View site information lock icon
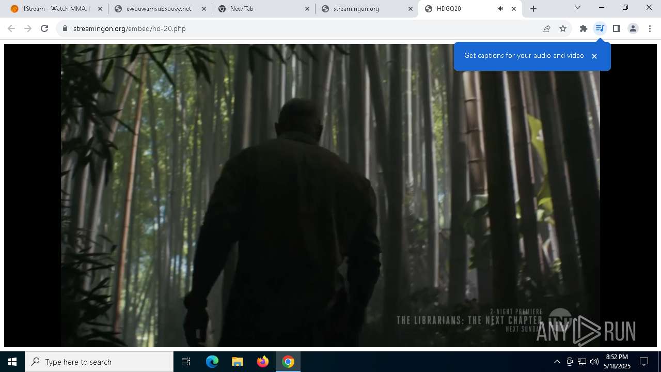The width and height of the screenshot is (661, 372). coord(65,28)
